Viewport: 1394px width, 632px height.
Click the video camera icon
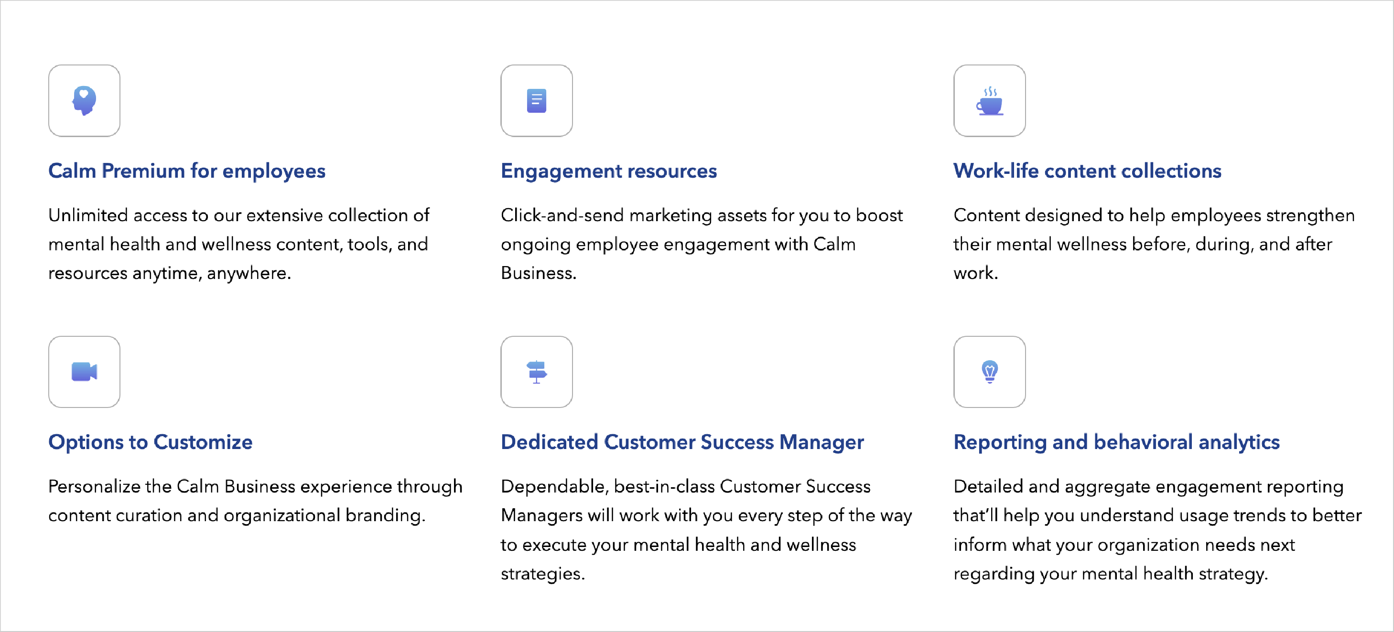tap(85, 372)
